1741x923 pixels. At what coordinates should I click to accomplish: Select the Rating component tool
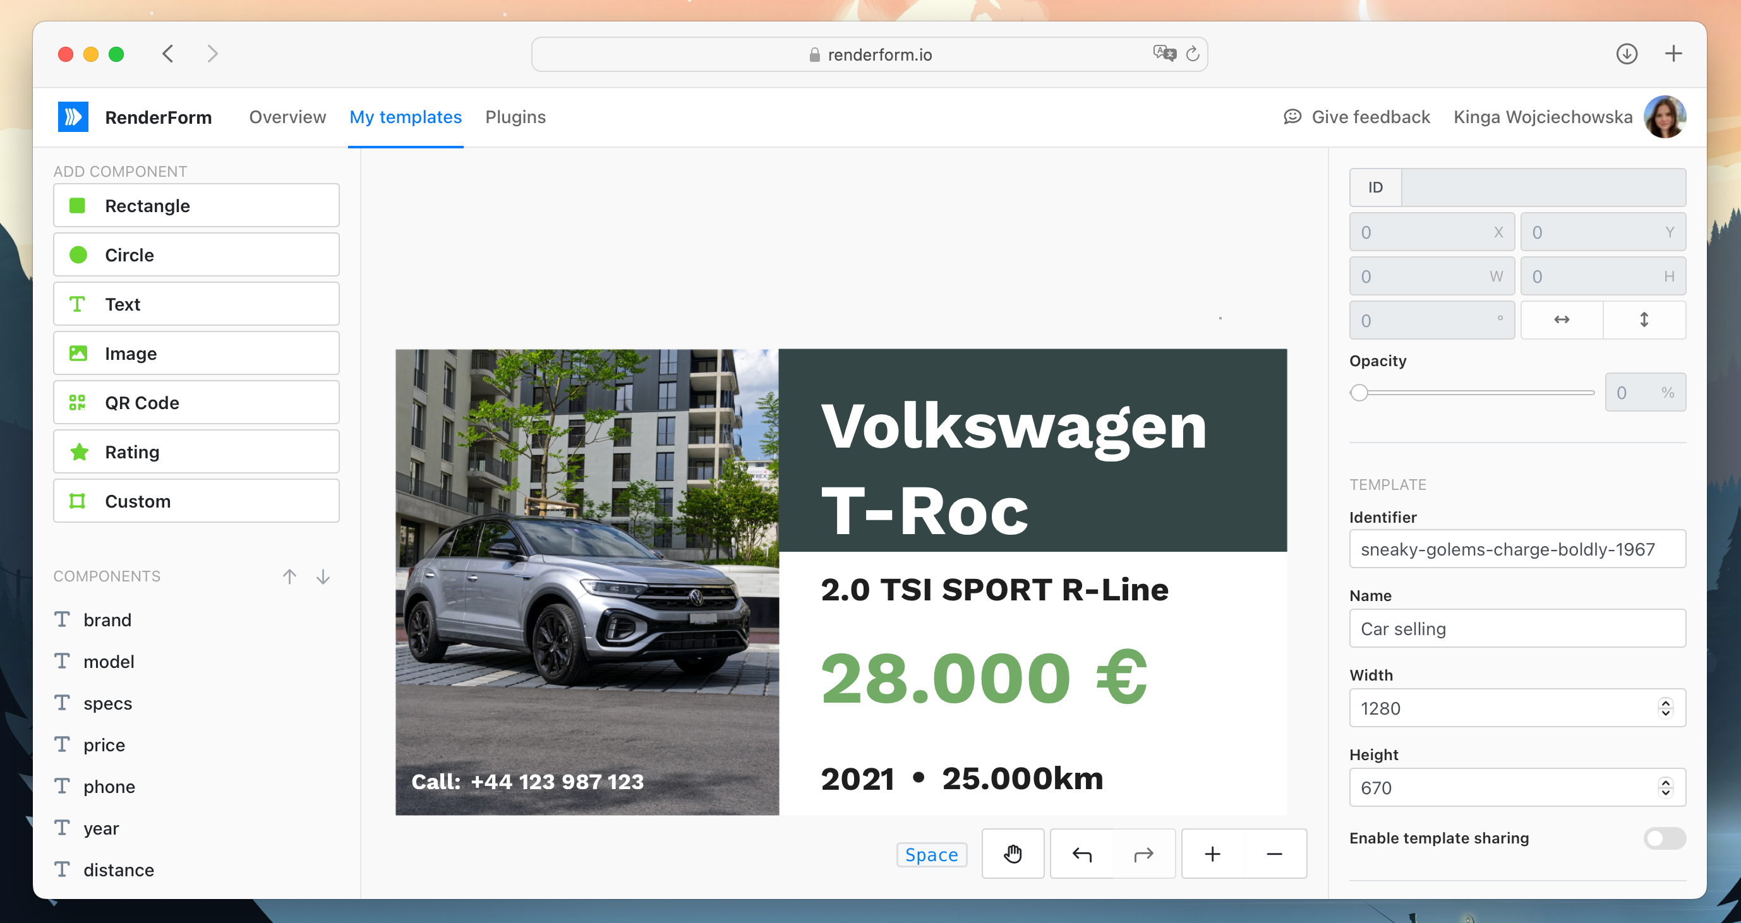[x=197, y=452]
